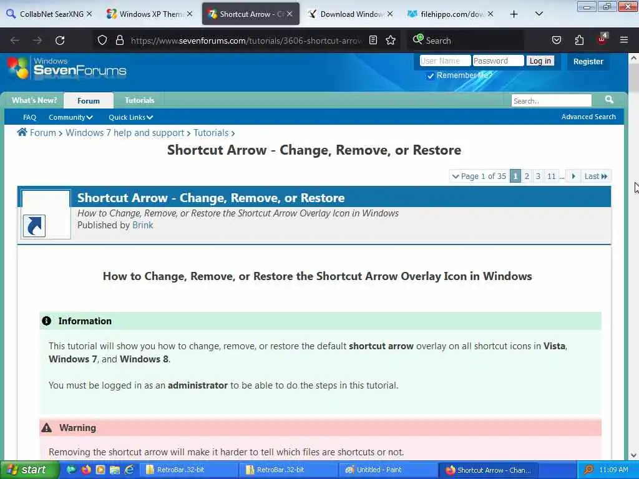Click the Firefox address bar URL
639x479 pixels.
pos(246,41)
